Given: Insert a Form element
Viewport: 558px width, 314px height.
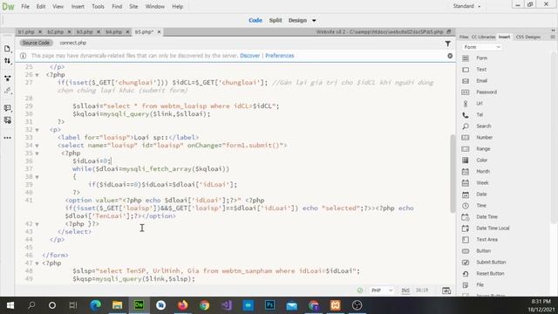Looking at the screenshot, I should [x=481, y=58].
